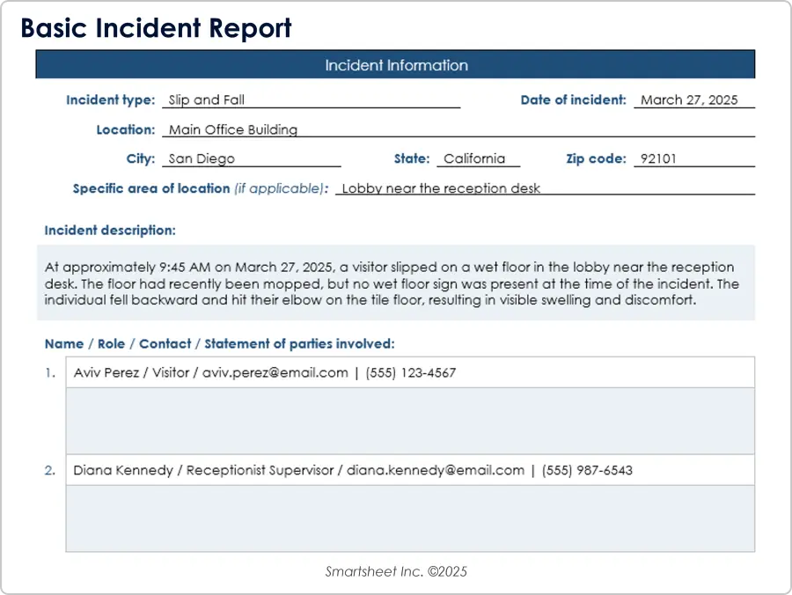Click the Location field showing Main Office Building

click(x=458, y=129)
